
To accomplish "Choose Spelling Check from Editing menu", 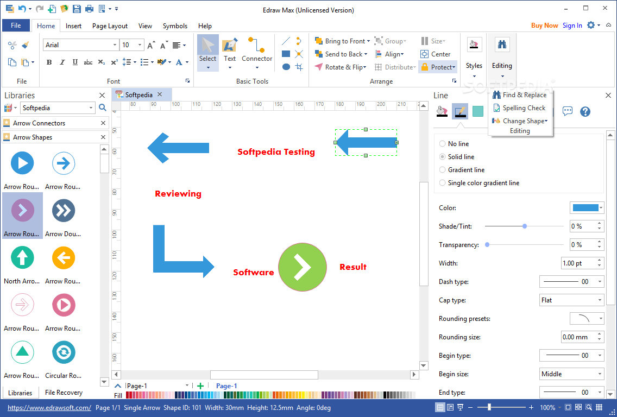I will 519,108.
